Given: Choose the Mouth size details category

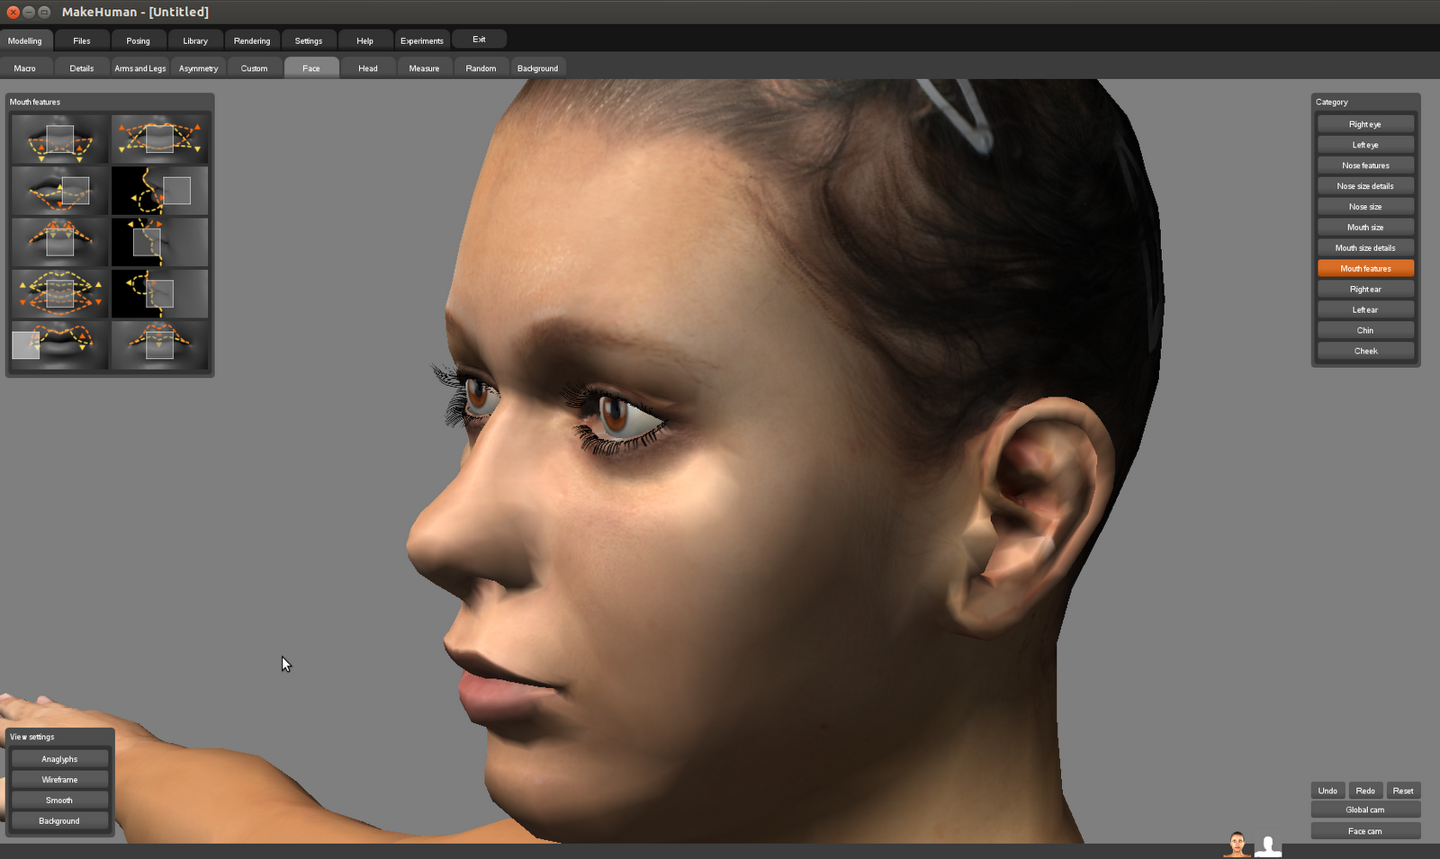Looking at the screenshot, I should pos(1365,248).
